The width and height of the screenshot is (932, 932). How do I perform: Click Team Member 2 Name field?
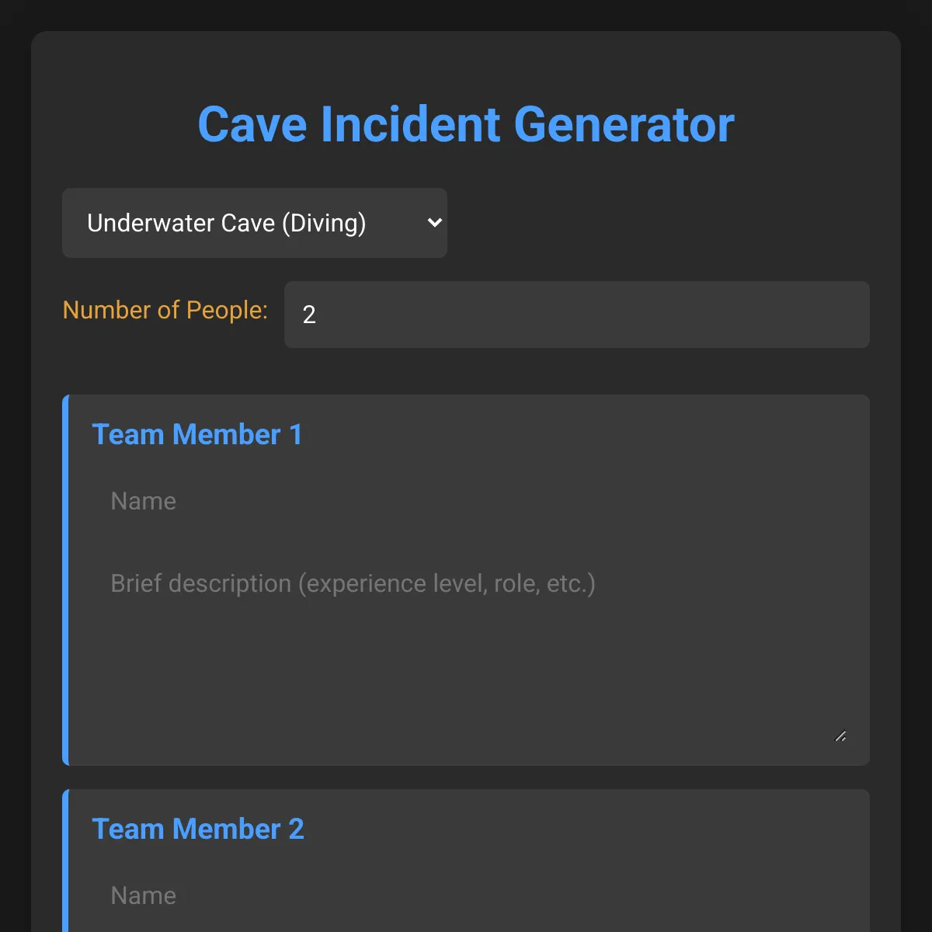[469, 895]
